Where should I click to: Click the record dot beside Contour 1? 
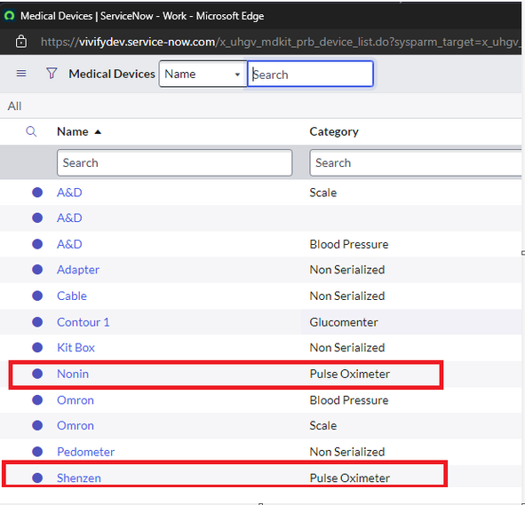(x=37, y=322)
